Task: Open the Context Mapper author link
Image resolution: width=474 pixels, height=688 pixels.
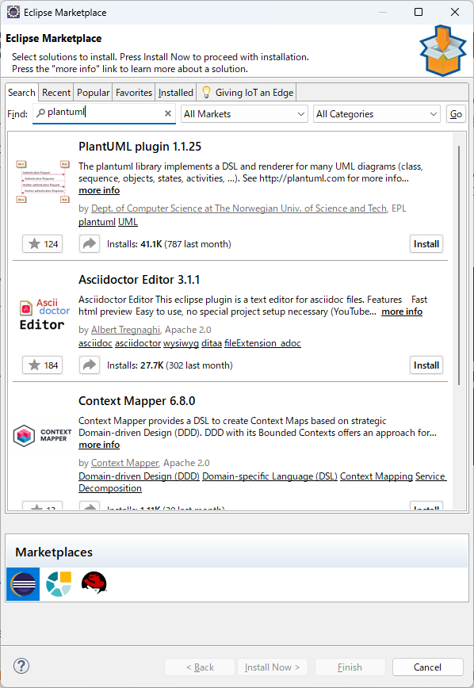Action: click(124, 463)
